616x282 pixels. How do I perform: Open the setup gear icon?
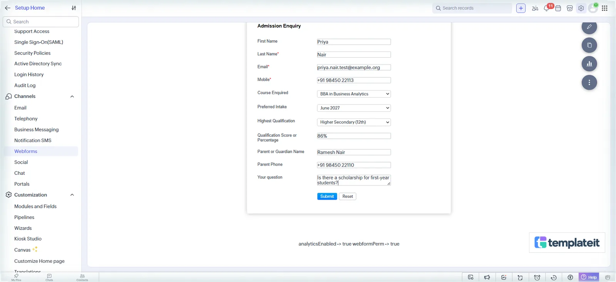pyautogui.click(x=581, y=8)
